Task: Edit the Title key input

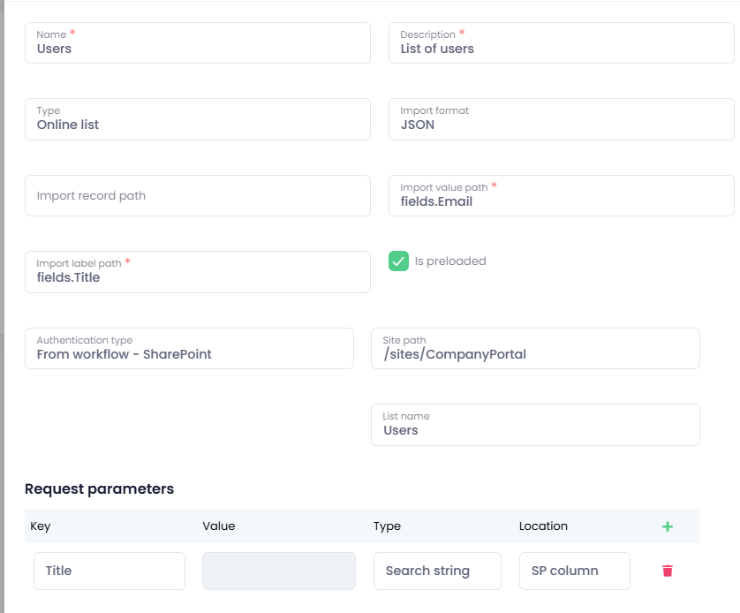Action: click(x=109, y=571)
